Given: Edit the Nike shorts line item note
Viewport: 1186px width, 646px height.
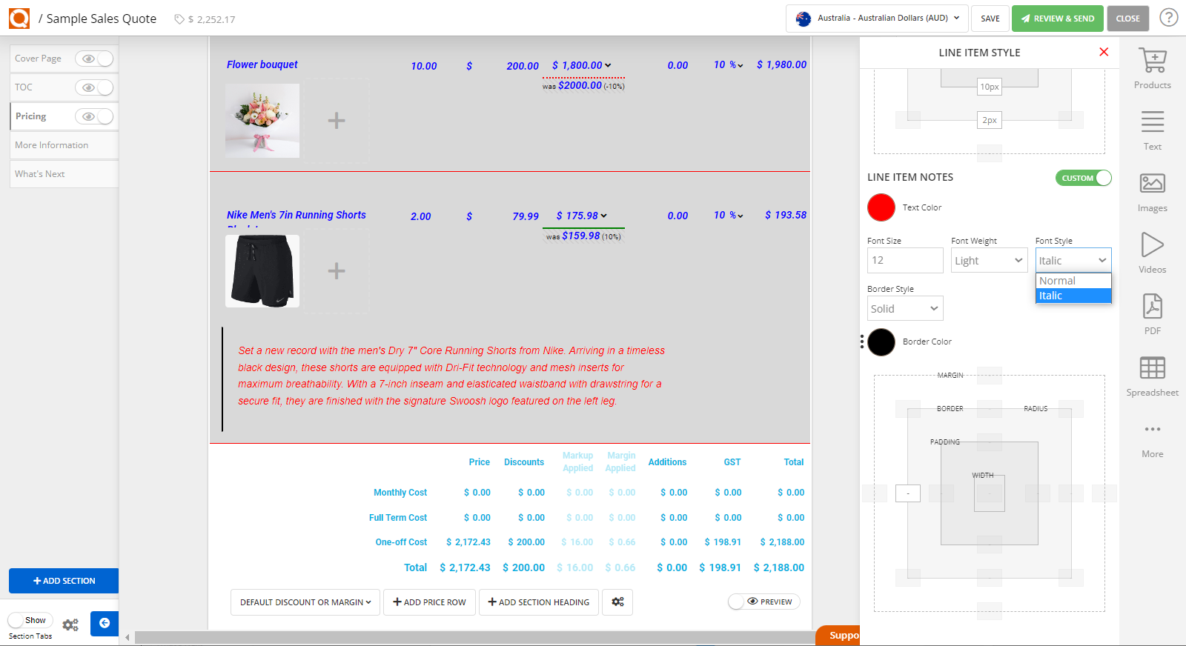Looking at the screenshot, I should [451, 376].
